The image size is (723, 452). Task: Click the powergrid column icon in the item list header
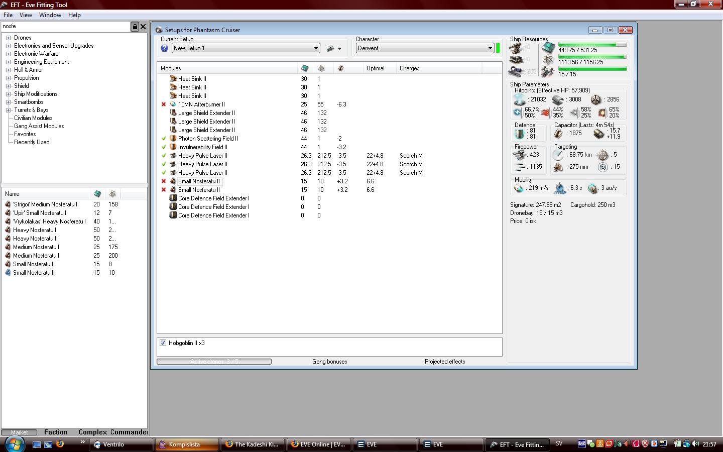(112, 194)
